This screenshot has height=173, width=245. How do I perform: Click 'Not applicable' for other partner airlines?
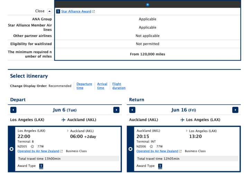[147, 36]
